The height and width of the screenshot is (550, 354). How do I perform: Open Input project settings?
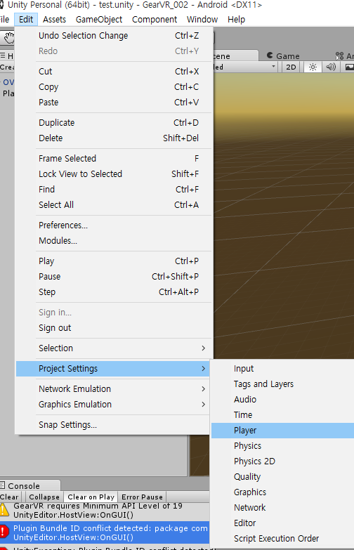282,368
